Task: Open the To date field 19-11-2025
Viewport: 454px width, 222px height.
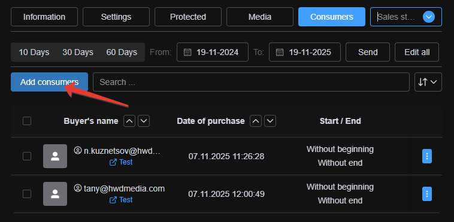Action: pyautogui.click(x=305, y=52)
